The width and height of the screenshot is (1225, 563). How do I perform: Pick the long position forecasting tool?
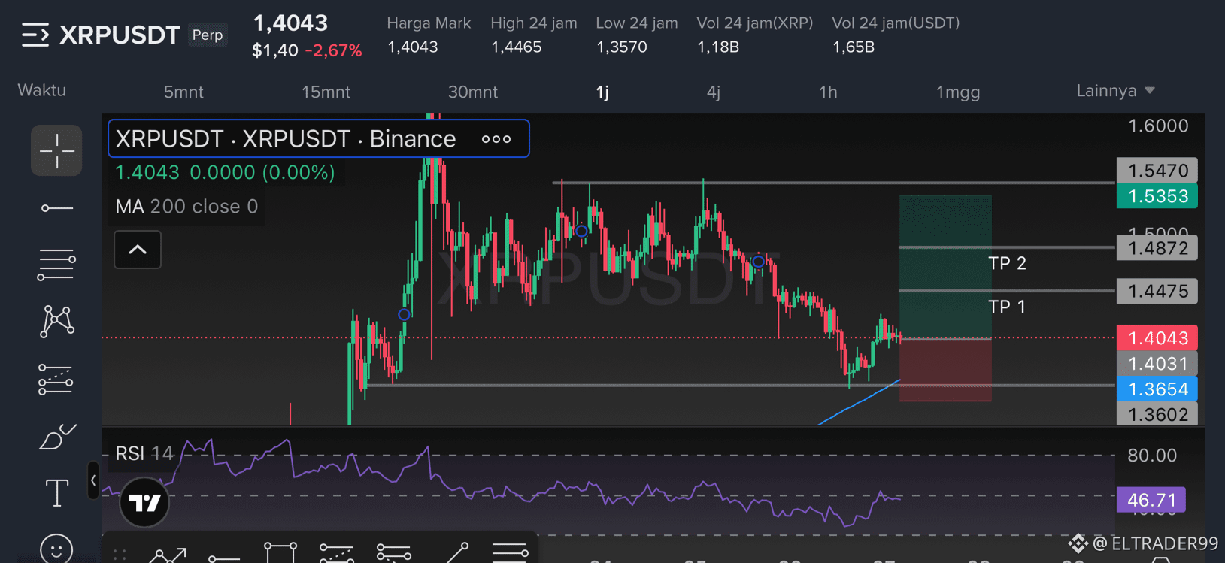coord(56,379)
